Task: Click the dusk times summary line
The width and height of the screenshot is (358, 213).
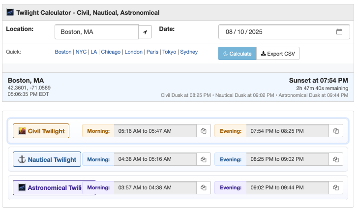Action: 254,95
